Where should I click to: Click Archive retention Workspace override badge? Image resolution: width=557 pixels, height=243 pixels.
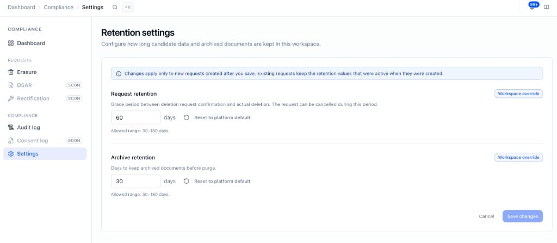coord(518,158)
